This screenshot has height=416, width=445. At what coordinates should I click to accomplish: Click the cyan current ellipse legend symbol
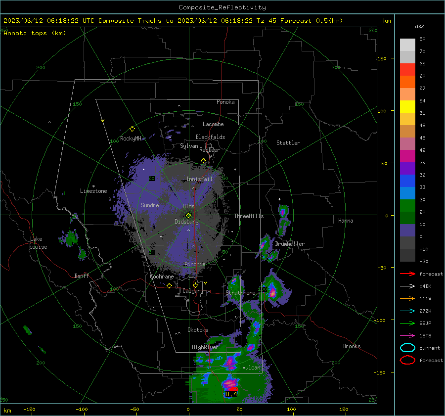click(x=407, y=348)
